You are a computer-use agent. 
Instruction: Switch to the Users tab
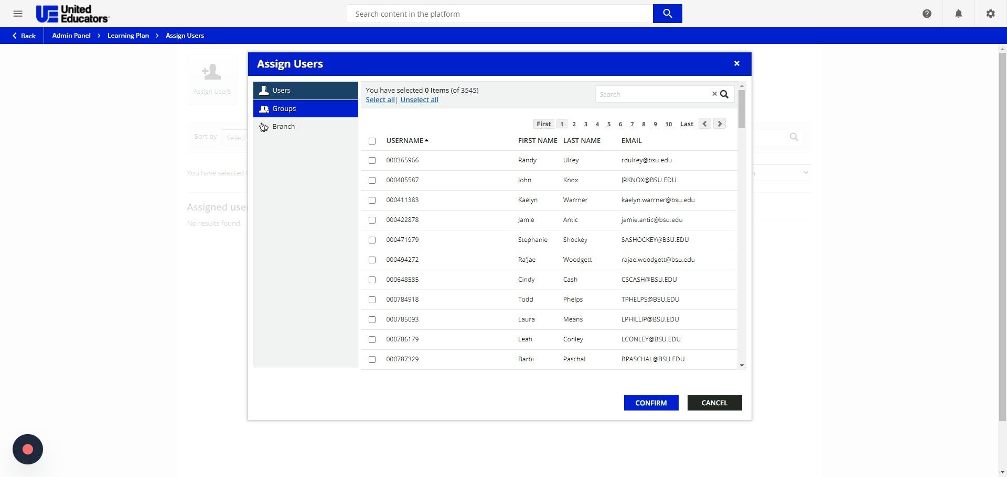(x=306, y=91)
